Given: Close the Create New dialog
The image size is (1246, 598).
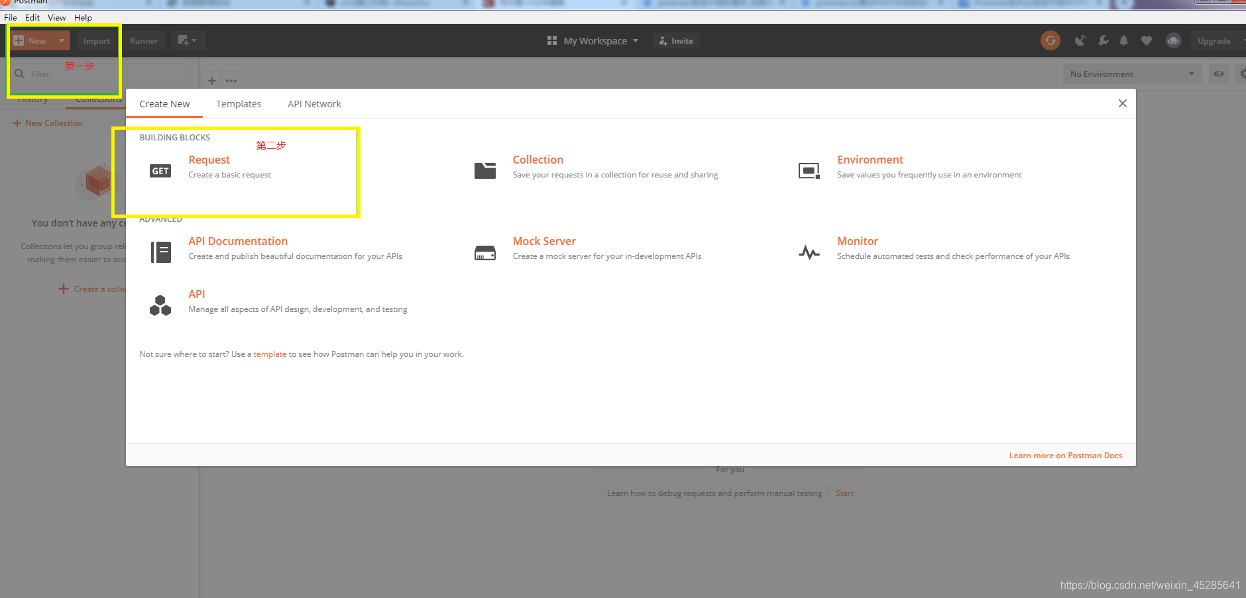Looking at the screenshot, I should coord(1122,103).
